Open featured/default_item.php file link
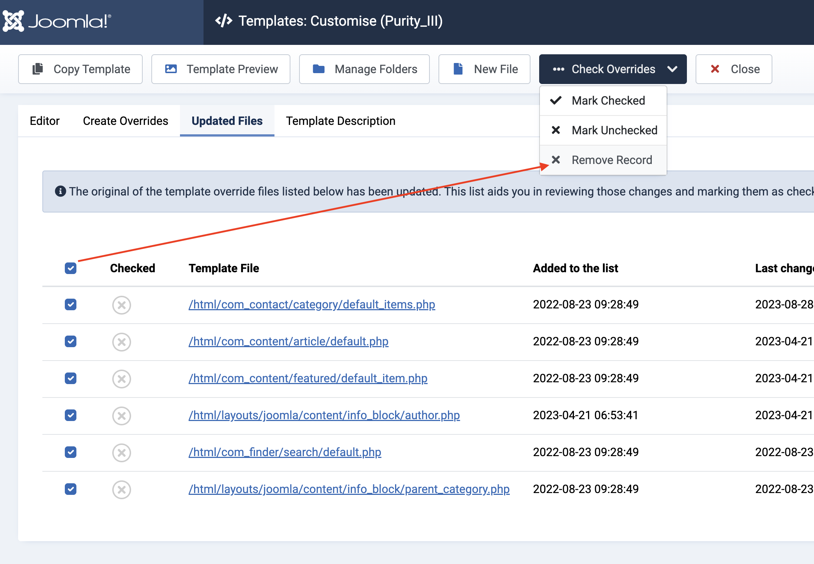814x564 pixels. tap(308, 378)
